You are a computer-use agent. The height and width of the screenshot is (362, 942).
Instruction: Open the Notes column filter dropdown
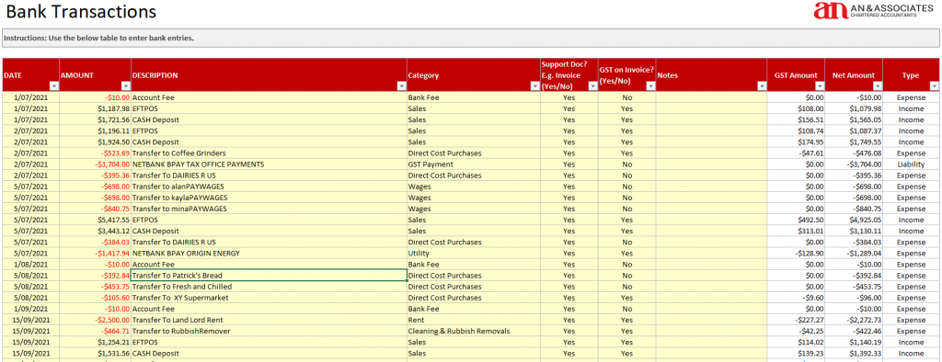(761, 86)
